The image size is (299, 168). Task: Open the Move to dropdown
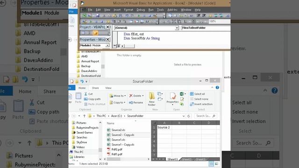pyautogui.click(x=118, y=96)
